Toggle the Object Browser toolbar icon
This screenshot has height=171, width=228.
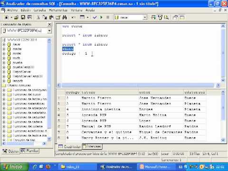point(160,17)
